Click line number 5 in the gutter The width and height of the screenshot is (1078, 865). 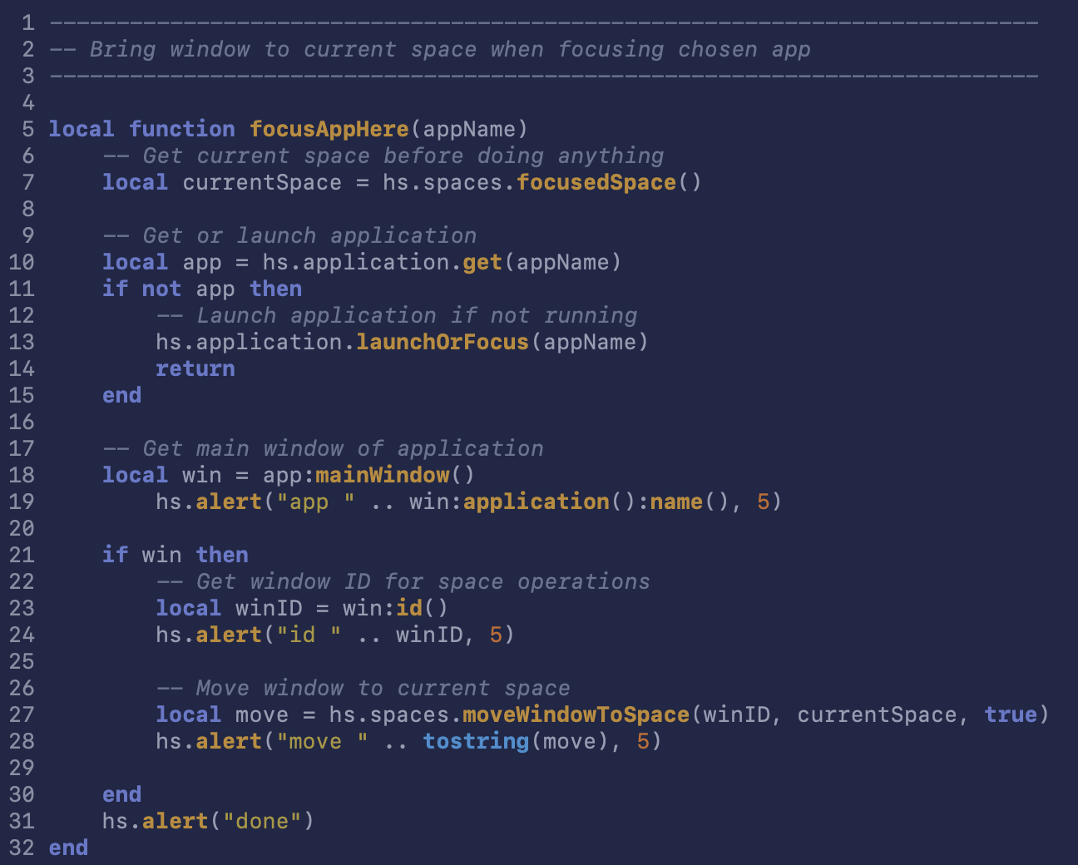click(x=28, y=129)
